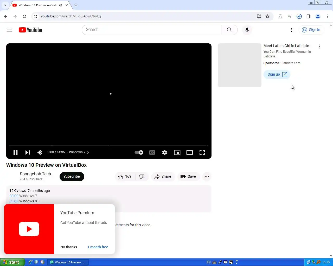Click the page scrollbar down arrow

(x=331, y=256)
